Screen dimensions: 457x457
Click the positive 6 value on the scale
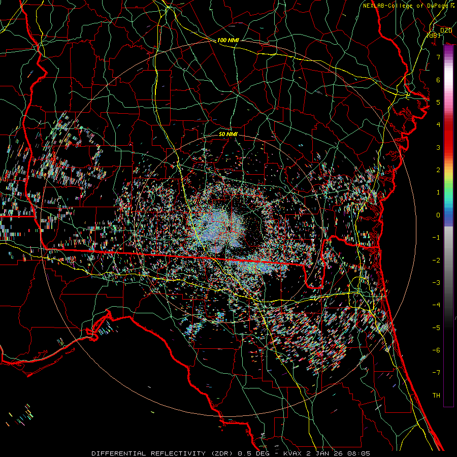[438, 80]
